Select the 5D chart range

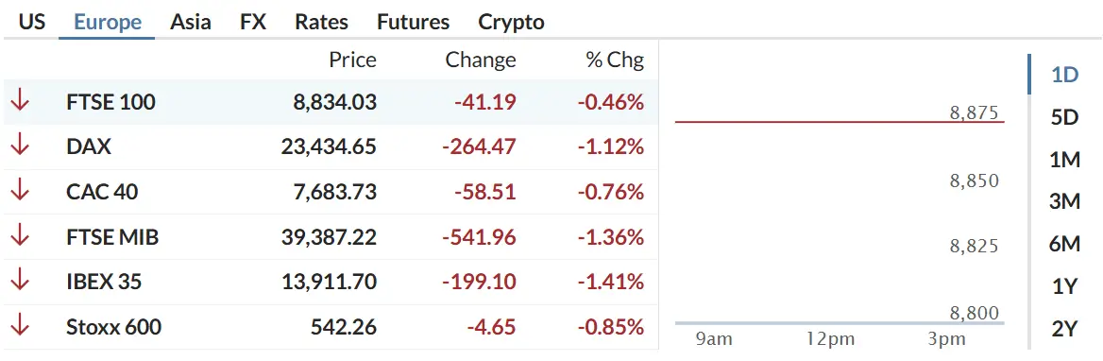click(x=1064, y=117)
